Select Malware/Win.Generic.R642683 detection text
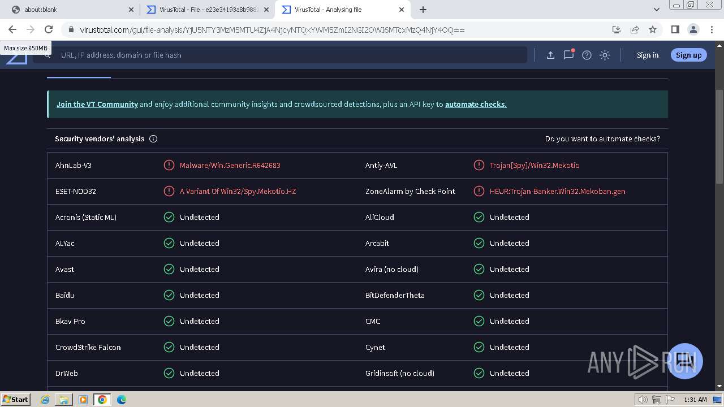The image size is (724, 407). pos(230,165)
